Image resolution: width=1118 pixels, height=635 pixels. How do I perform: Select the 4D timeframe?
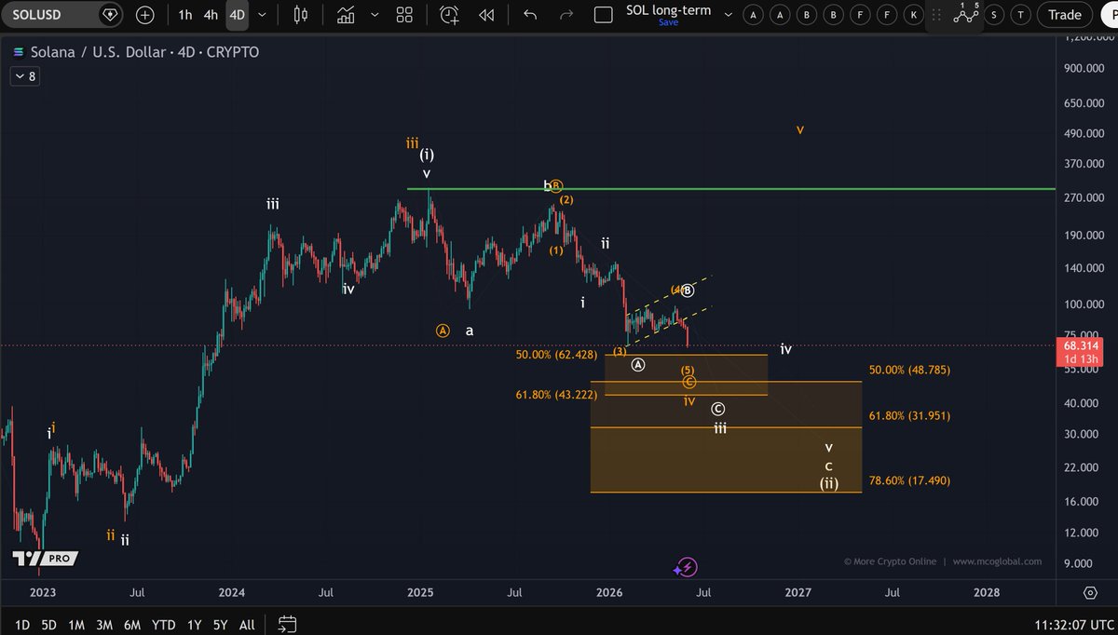point(239,15)
